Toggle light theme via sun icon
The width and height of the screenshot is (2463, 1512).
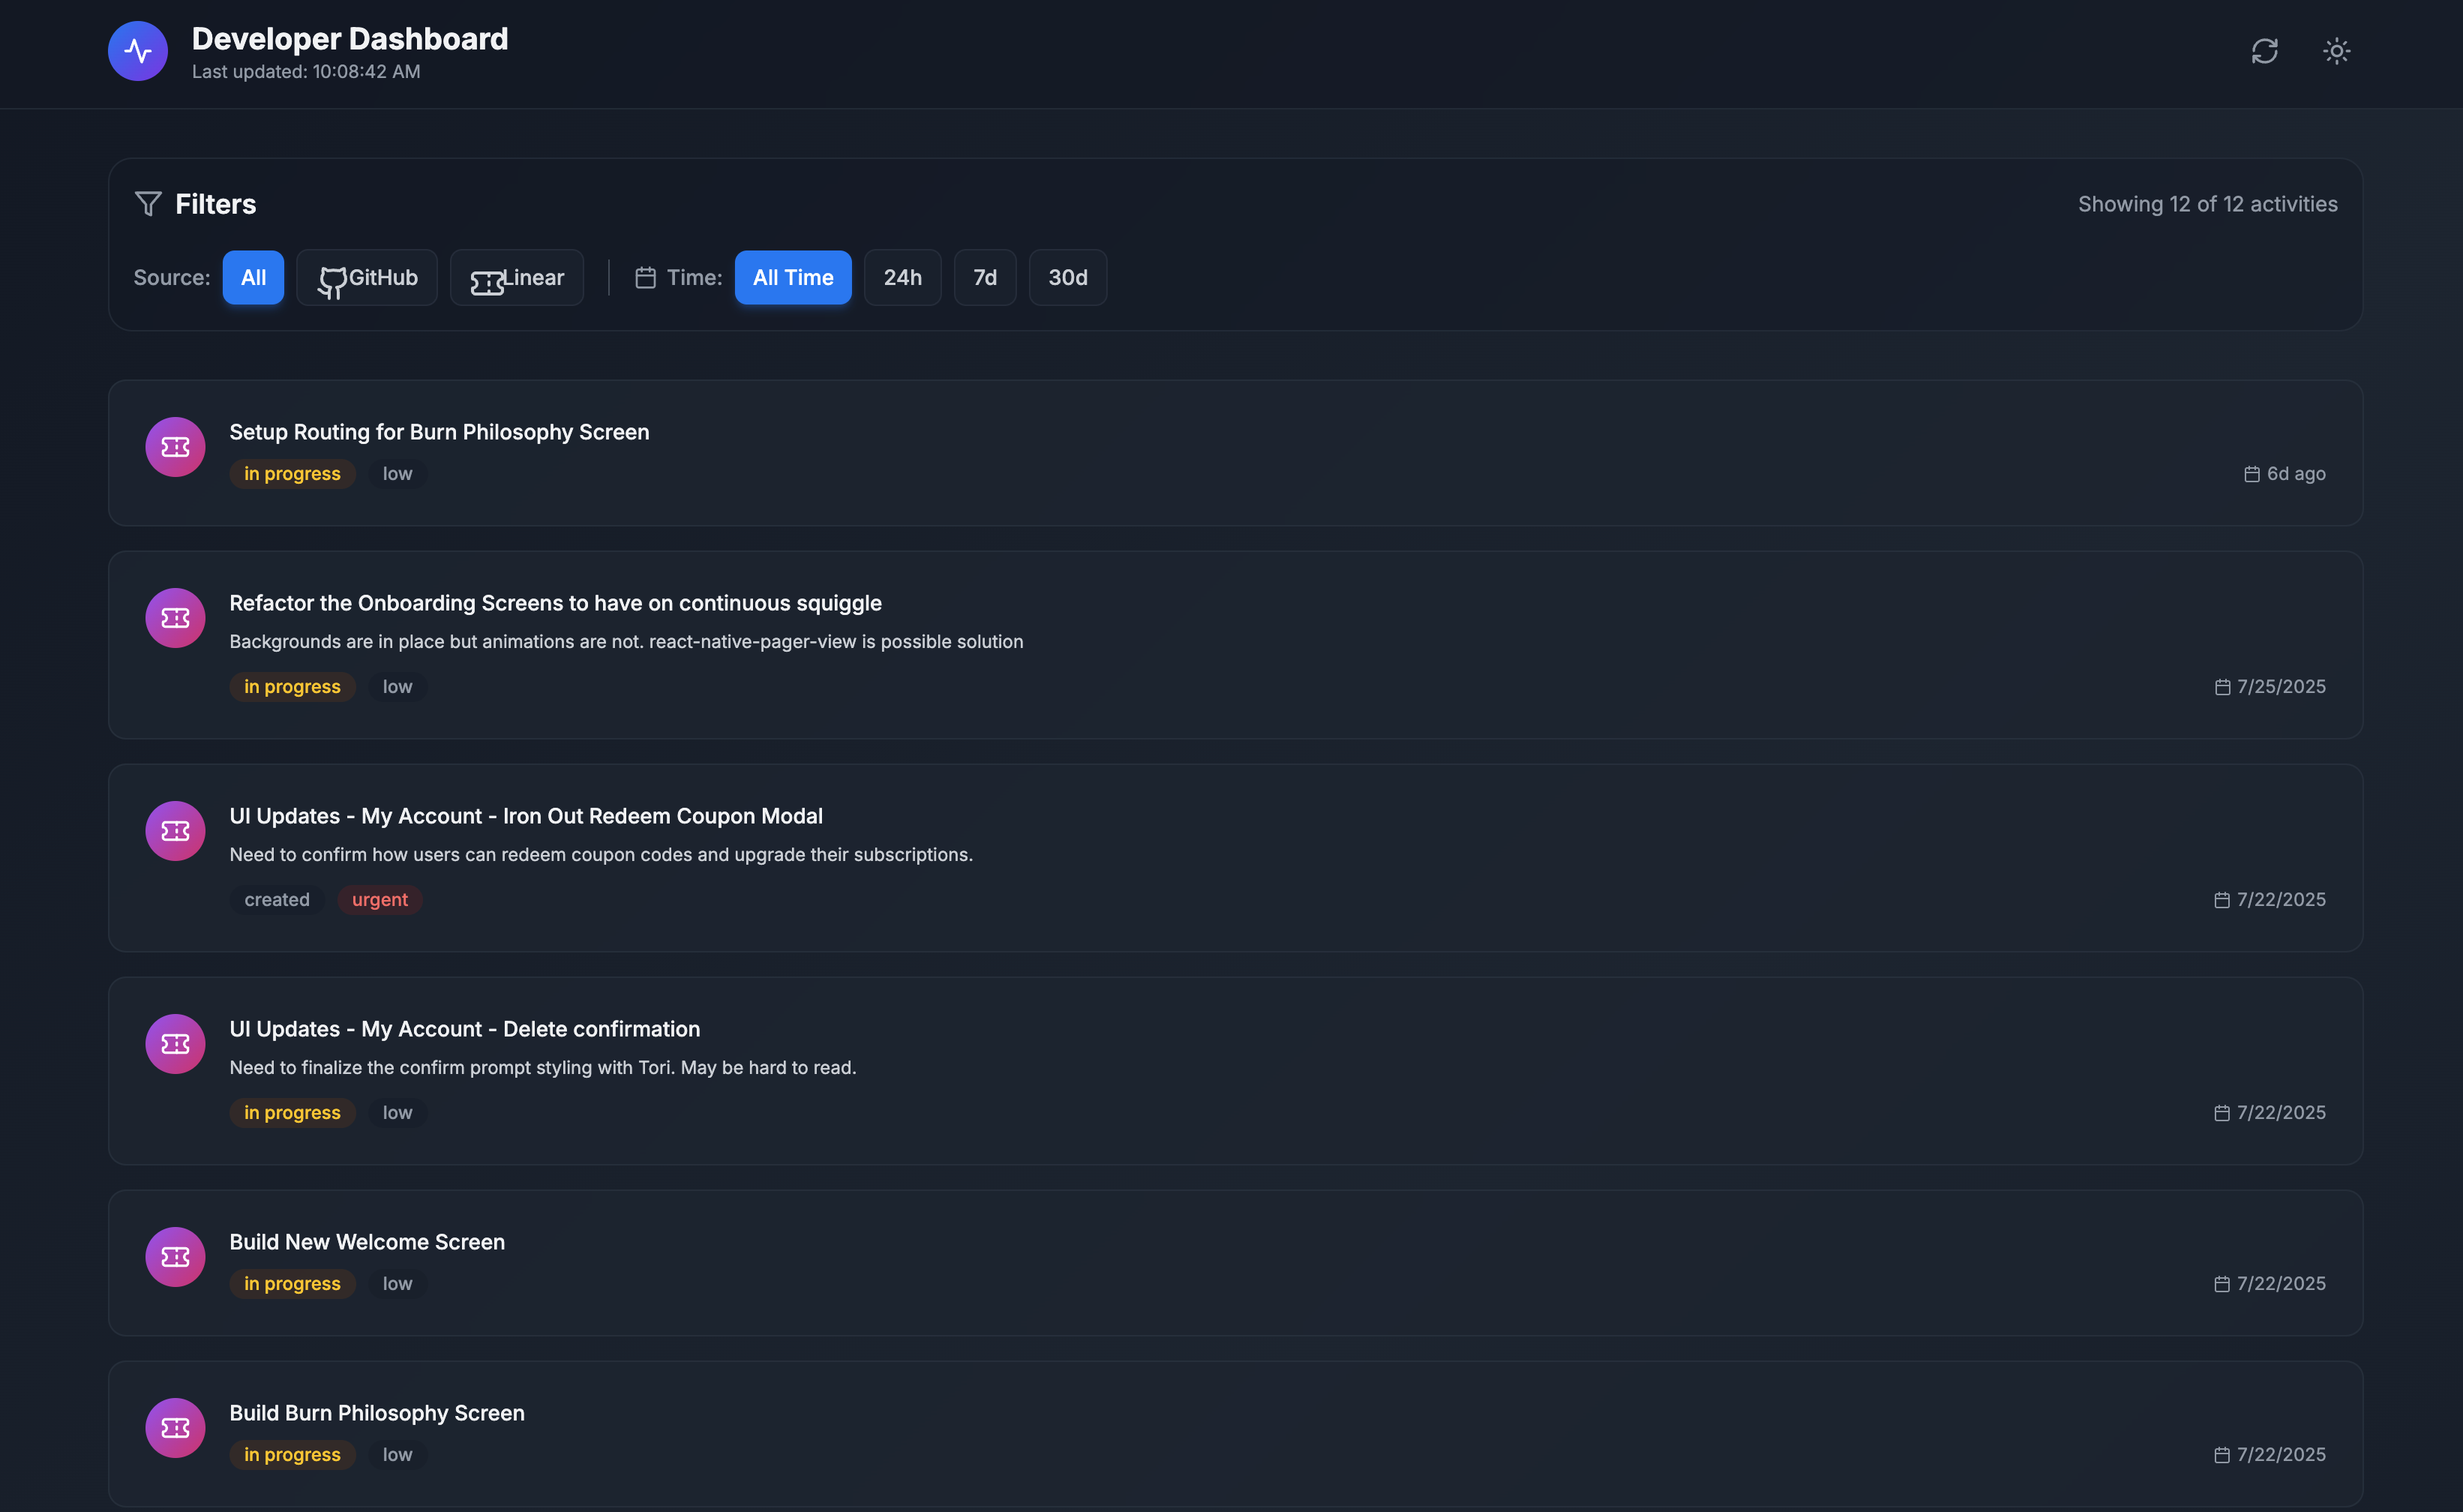click(2336, 51)
